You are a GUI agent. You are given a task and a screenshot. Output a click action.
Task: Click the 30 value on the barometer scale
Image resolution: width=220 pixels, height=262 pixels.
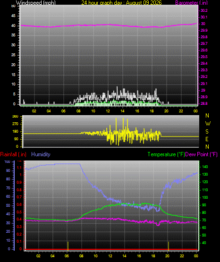coord(203,24)
